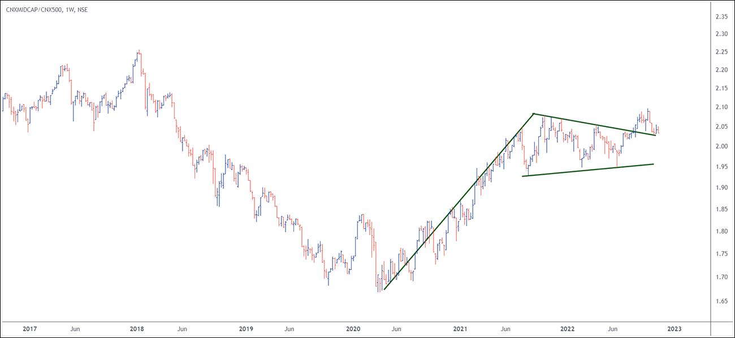Click the 1.65 price axis label
Image resolution: width=735 pixels, height=338 pixels.
tap(721, 301)
